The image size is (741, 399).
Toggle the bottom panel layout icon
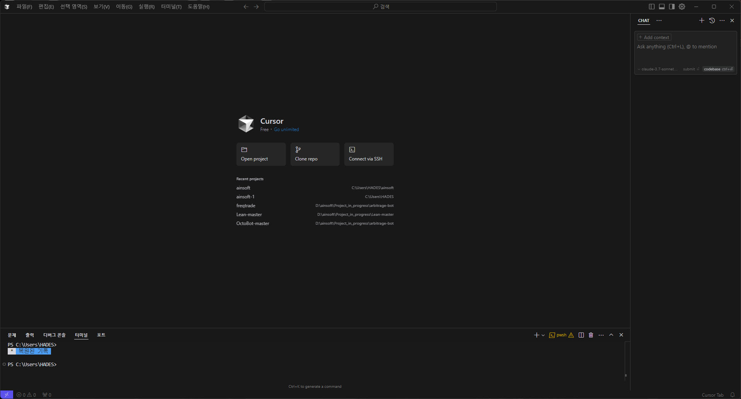coord(662,7)
